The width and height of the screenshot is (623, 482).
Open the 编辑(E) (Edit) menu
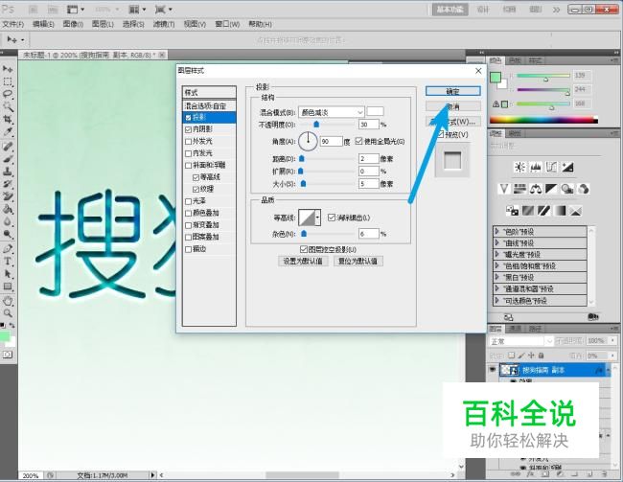43,24
